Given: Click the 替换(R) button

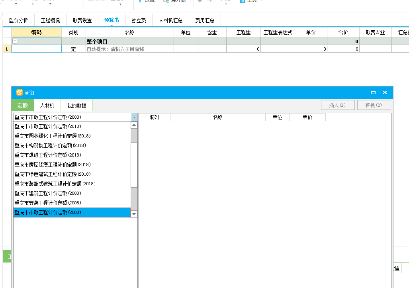Looking at the screenshot, I should point(374,105).
